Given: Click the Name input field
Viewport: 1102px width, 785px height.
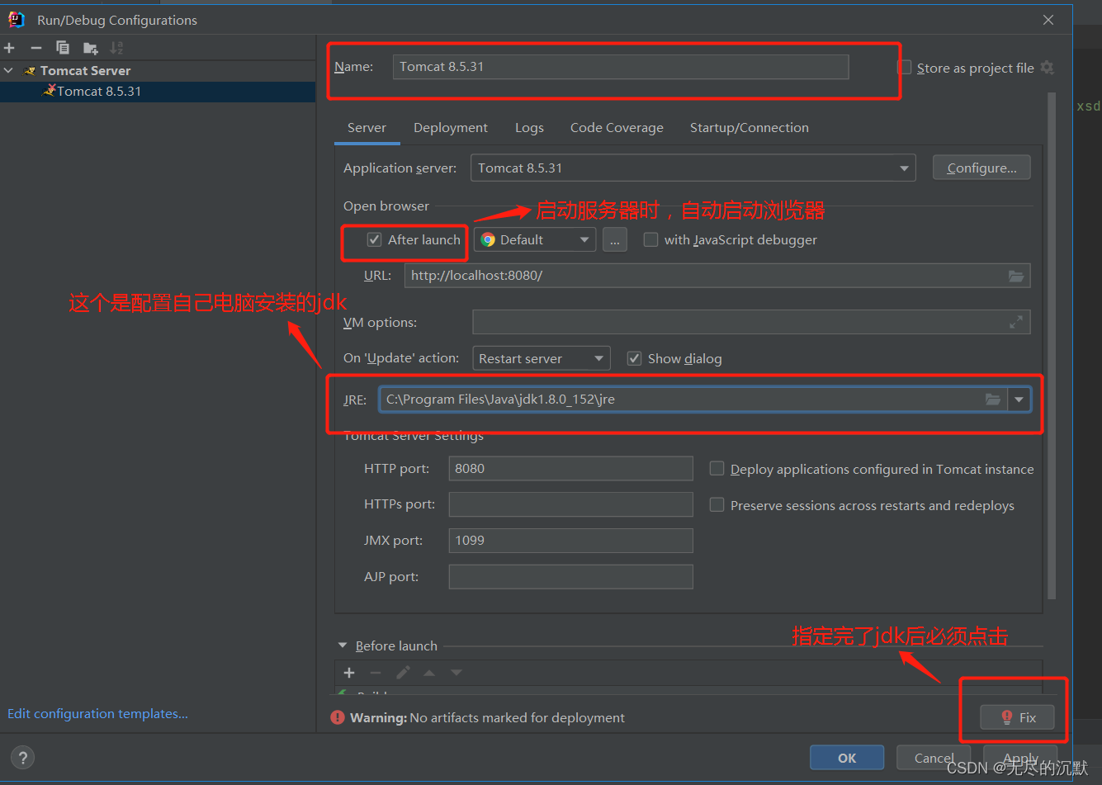Looking at the screenshot, I should click(620, 67).
